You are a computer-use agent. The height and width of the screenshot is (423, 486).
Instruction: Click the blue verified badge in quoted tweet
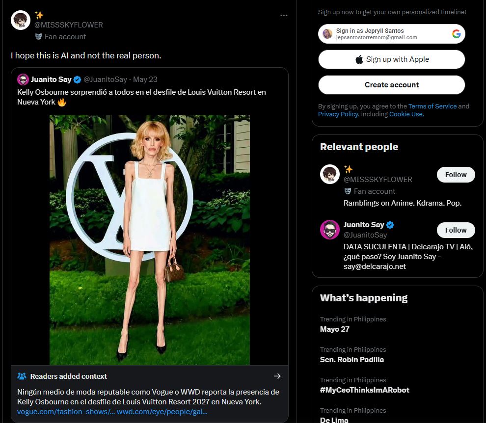tap(77, 79)
